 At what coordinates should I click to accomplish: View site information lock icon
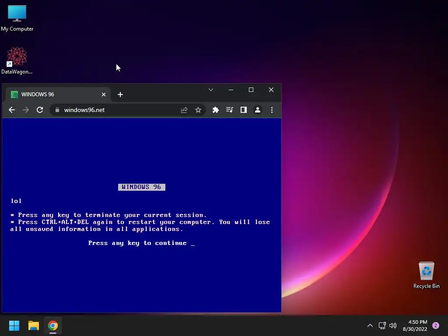click(57, 110)
